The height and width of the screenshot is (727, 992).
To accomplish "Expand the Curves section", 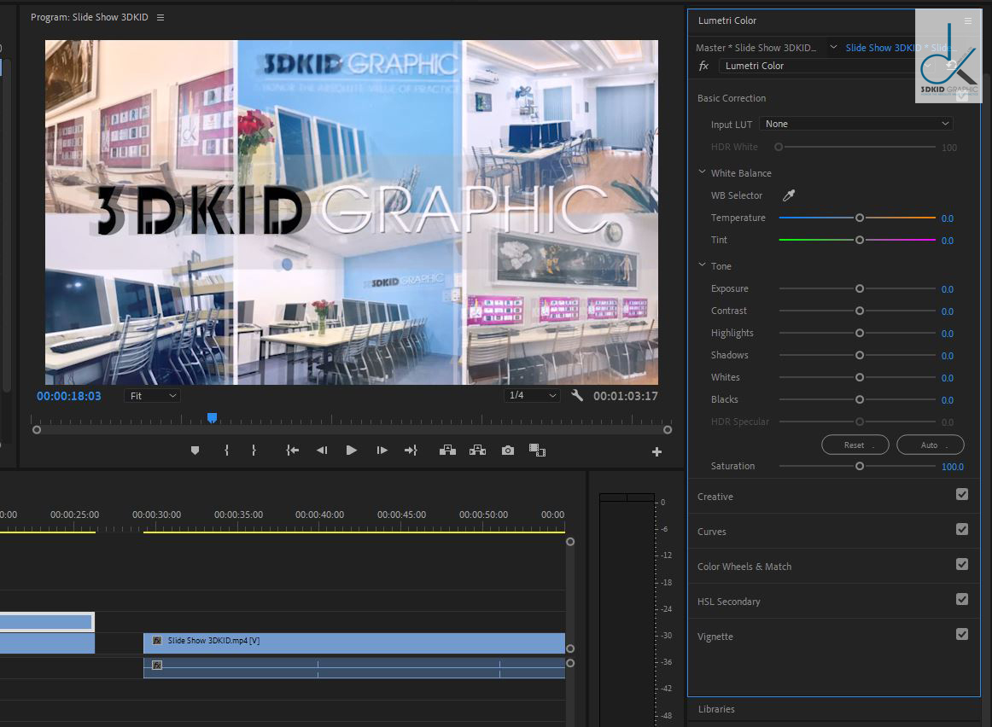I will [711, 532].
